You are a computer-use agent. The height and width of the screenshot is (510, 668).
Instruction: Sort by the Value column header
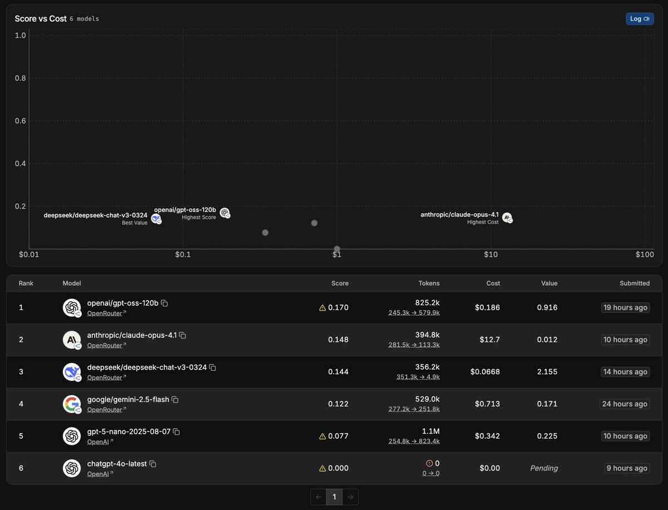(549, 283)
